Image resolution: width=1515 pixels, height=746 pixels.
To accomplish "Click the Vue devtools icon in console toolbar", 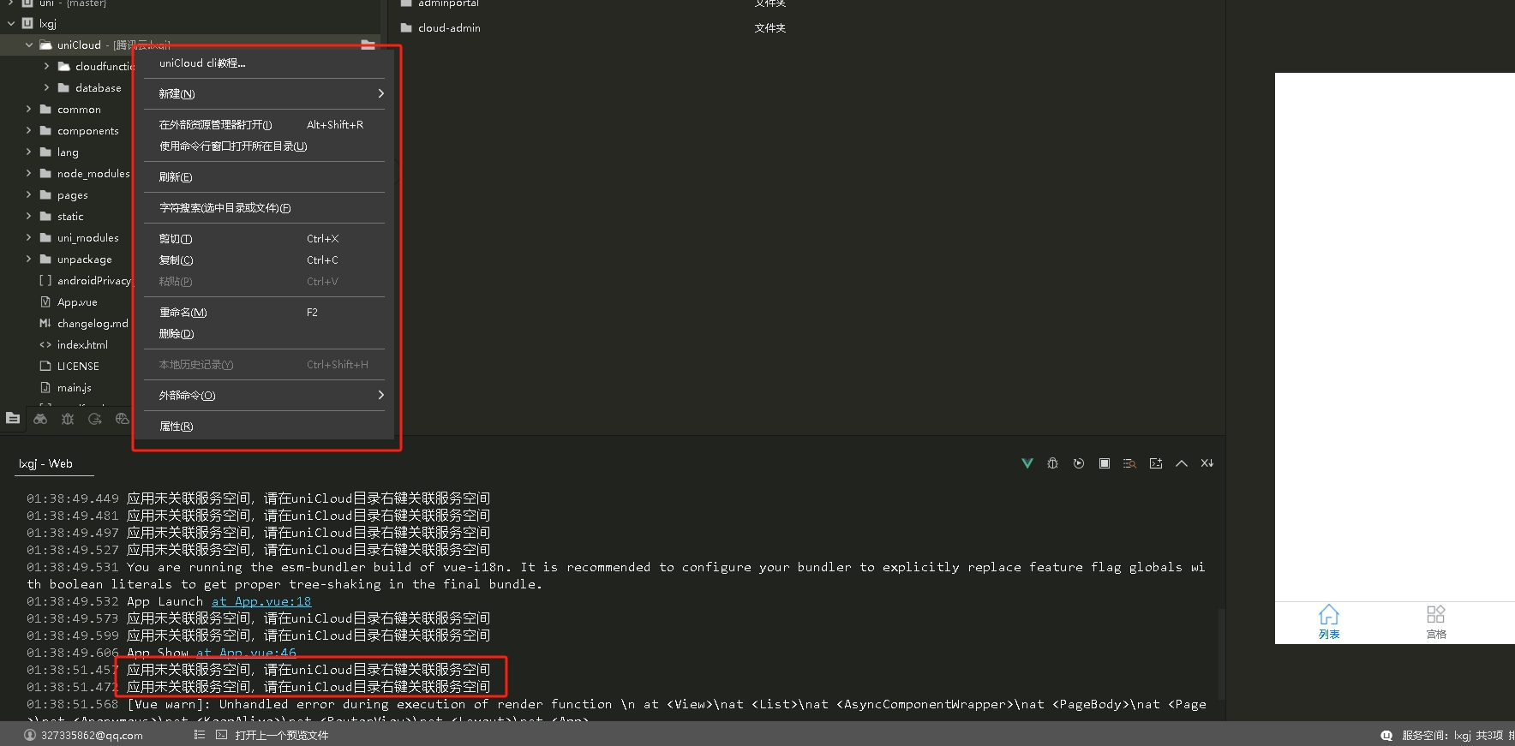I will 1027,463.
